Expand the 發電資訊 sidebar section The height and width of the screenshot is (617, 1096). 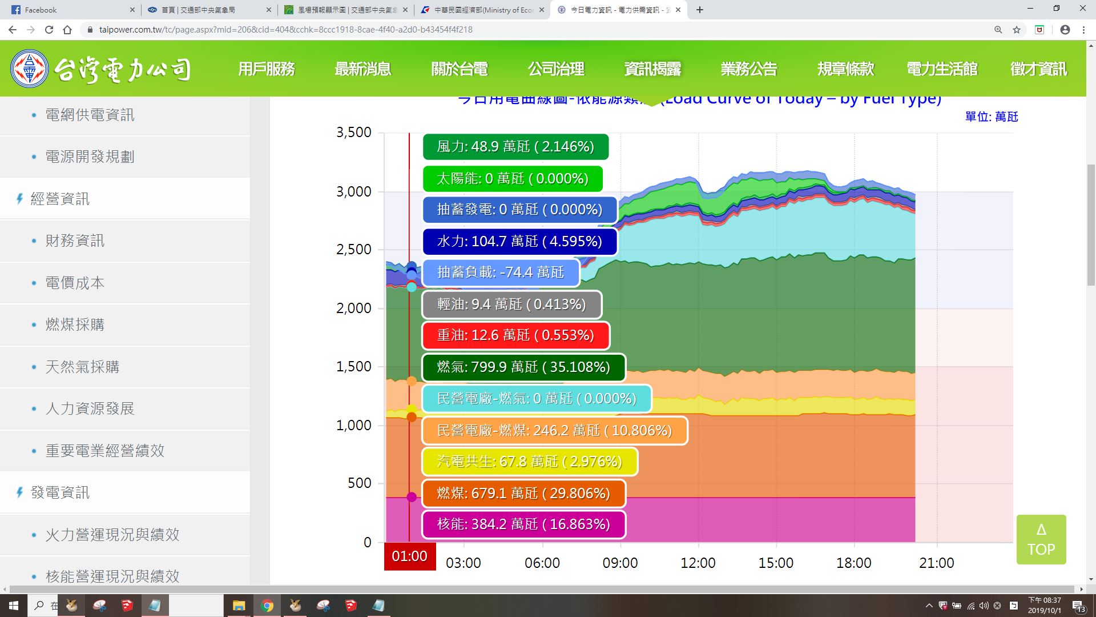(x=125, y=492)
